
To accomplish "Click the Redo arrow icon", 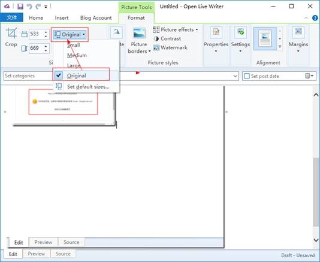I will tap(38, 7).
